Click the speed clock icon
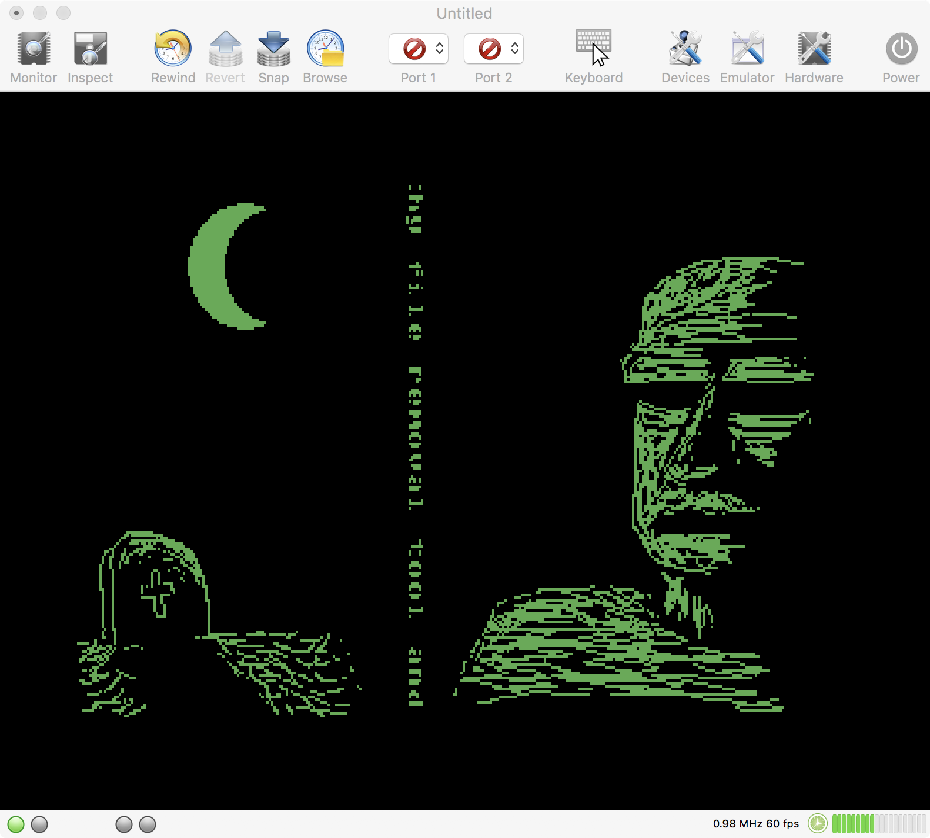The height and width of the screenshot is (838, 930). (x=817, y=824)
